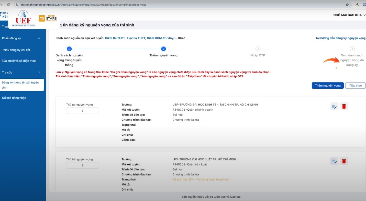Open Tải hướng dẫn đăng ký nguyện vọng link
366x201 pixels.
[340, 38]
